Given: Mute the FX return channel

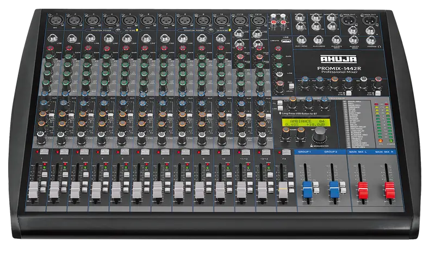Looking at the screenshot, I should (x=286, y=152).
